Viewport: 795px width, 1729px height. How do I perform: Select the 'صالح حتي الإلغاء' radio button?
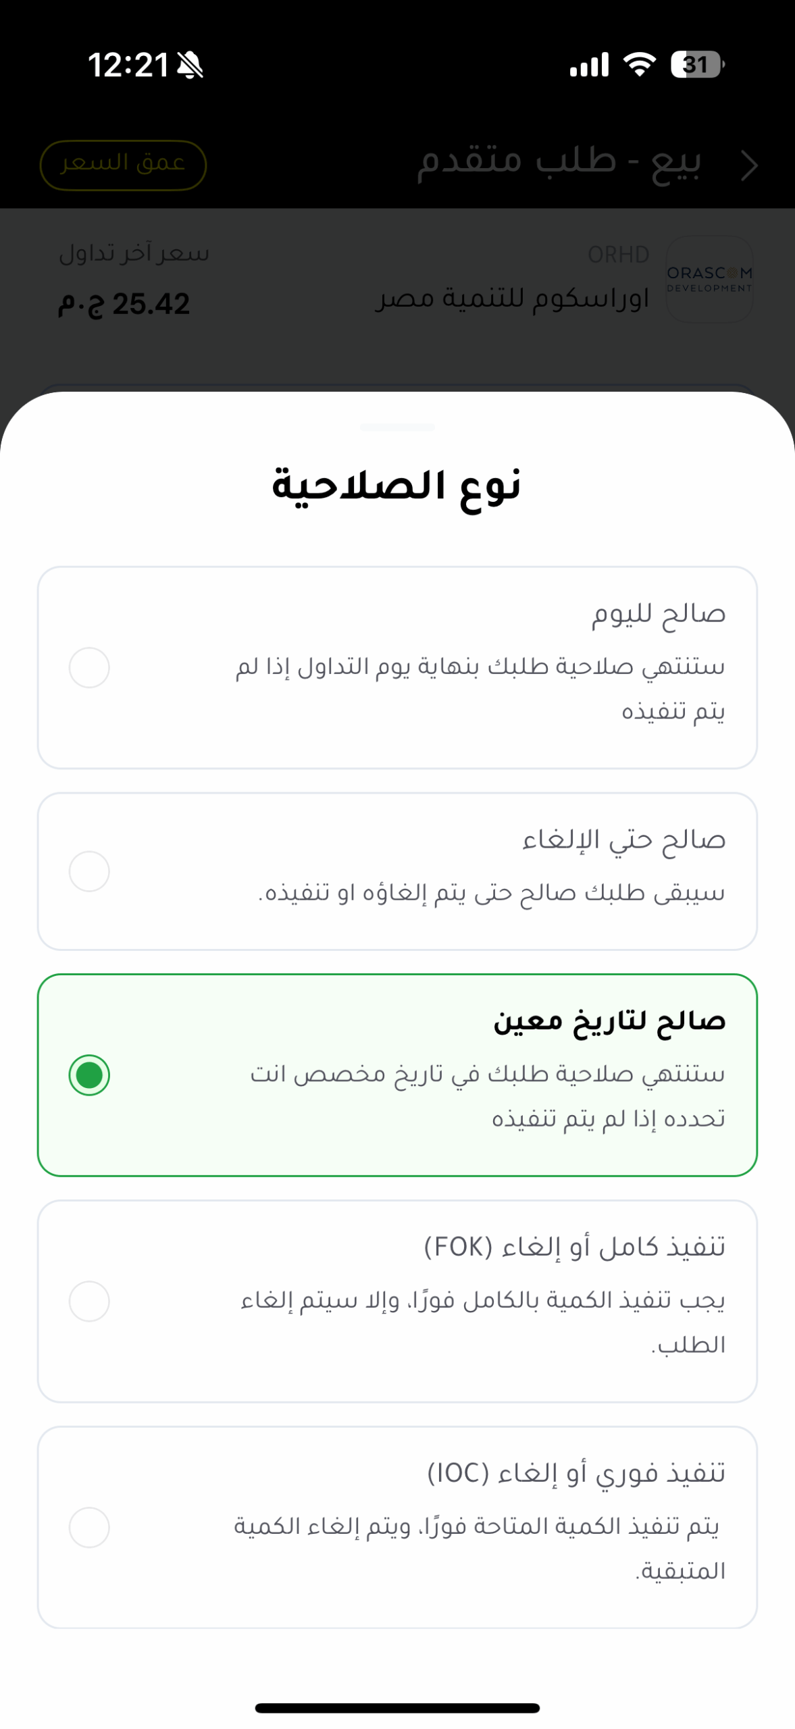pyautogui.click(x=89, y=871)
